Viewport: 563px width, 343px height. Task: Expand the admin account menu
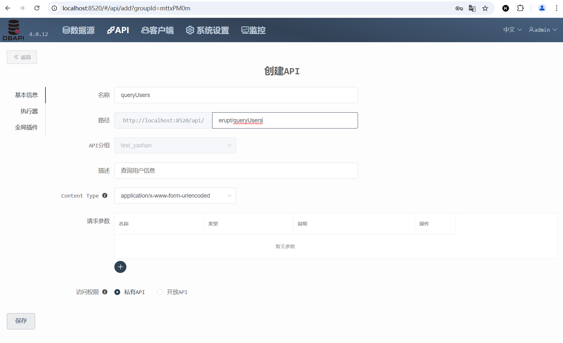[x=542, y=30]
